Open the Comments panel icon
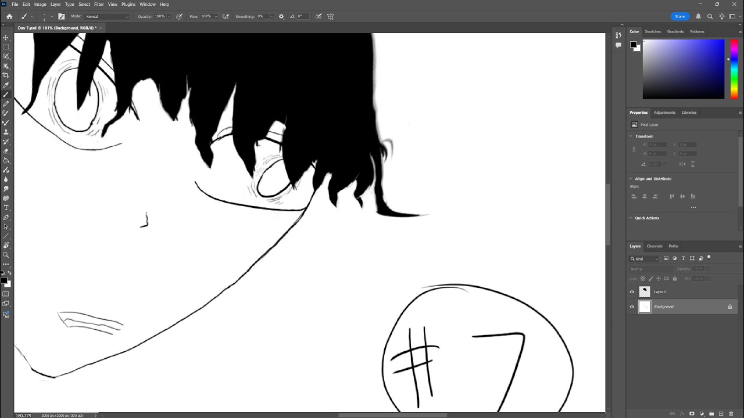The image size is (744, 418). [x=618, y=45]
